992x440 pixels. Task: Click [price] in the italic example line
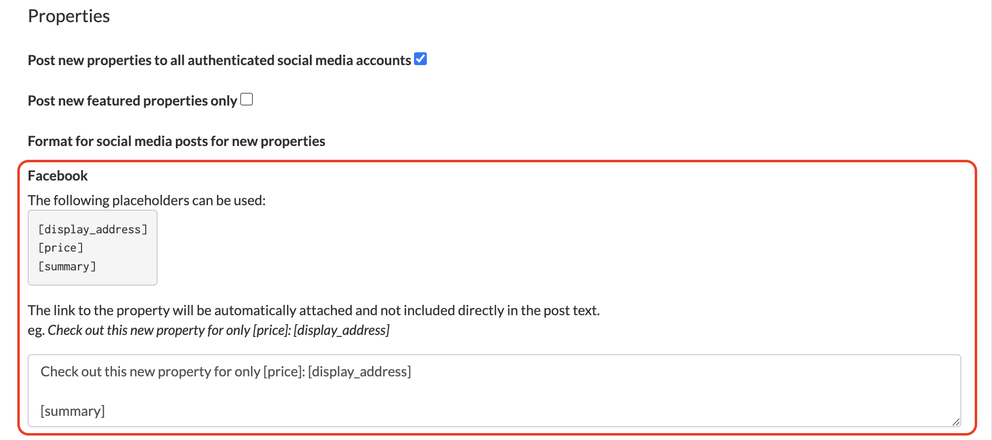pos(271,330)
